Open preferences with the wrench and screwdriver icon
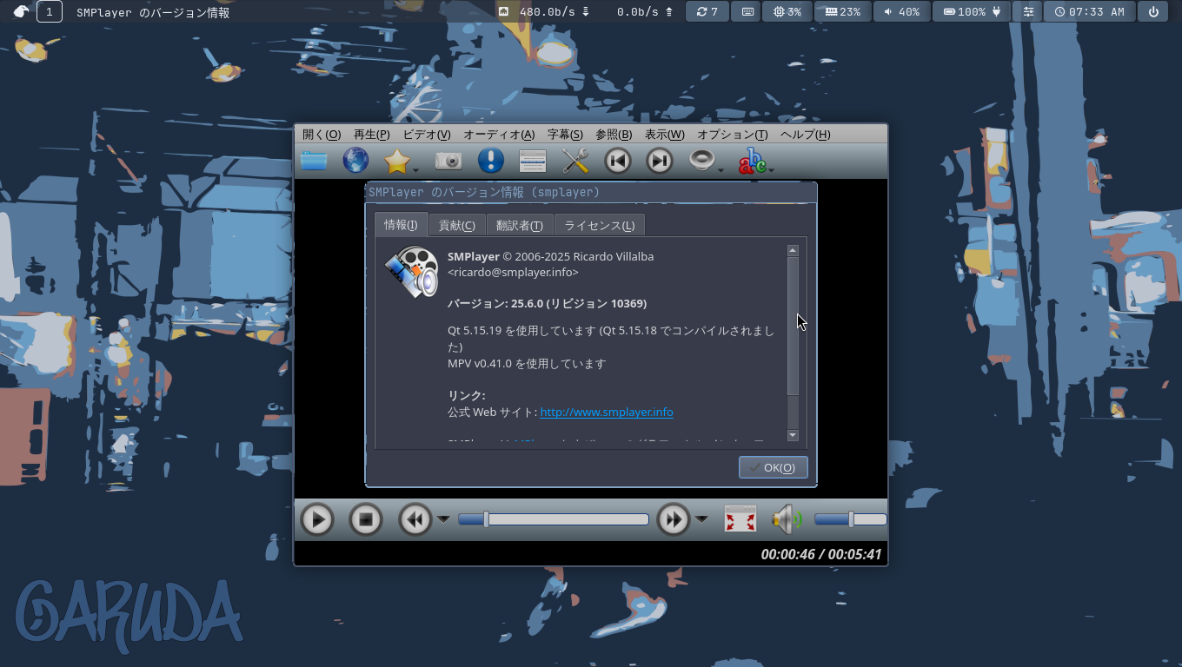 [x=574, y=161]
